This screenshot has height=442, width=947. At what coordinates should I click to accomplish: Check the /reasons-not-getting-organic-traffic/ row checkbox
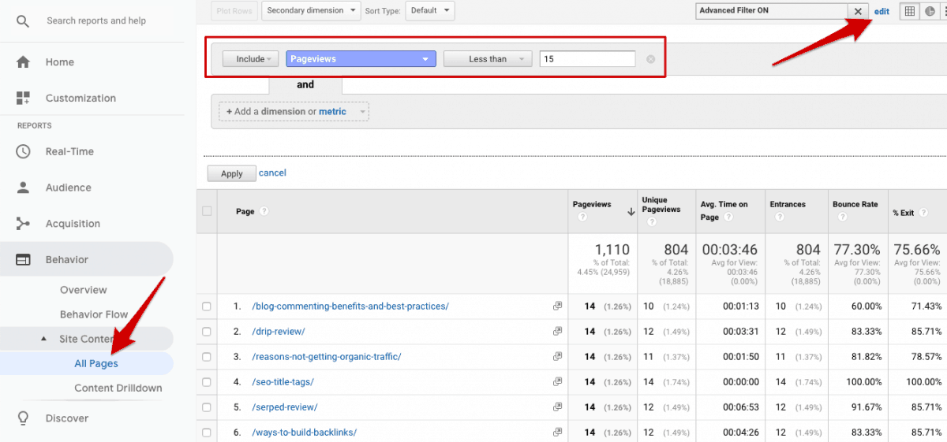coord(207,357)
